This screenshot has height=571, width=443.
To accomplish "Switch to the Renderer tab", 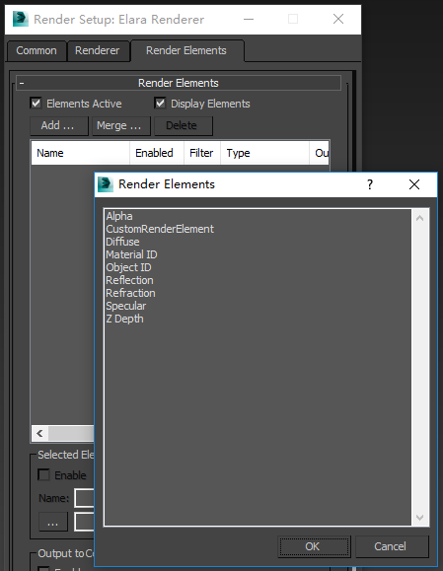I will (98, 50).
